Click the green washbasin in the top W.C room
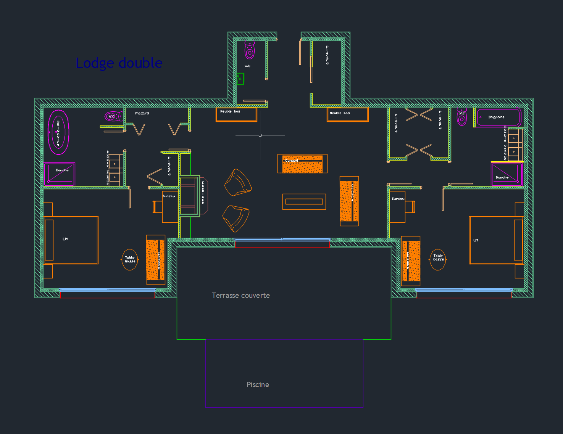Viewport: 563px width, 434px height. pyautogui.click(x=240, y=79)
